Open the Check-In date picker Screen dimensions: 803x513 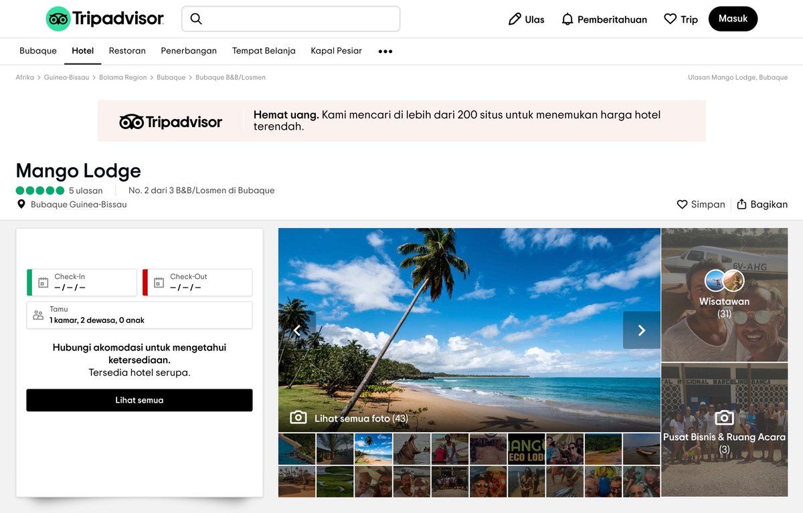point(82,282)
